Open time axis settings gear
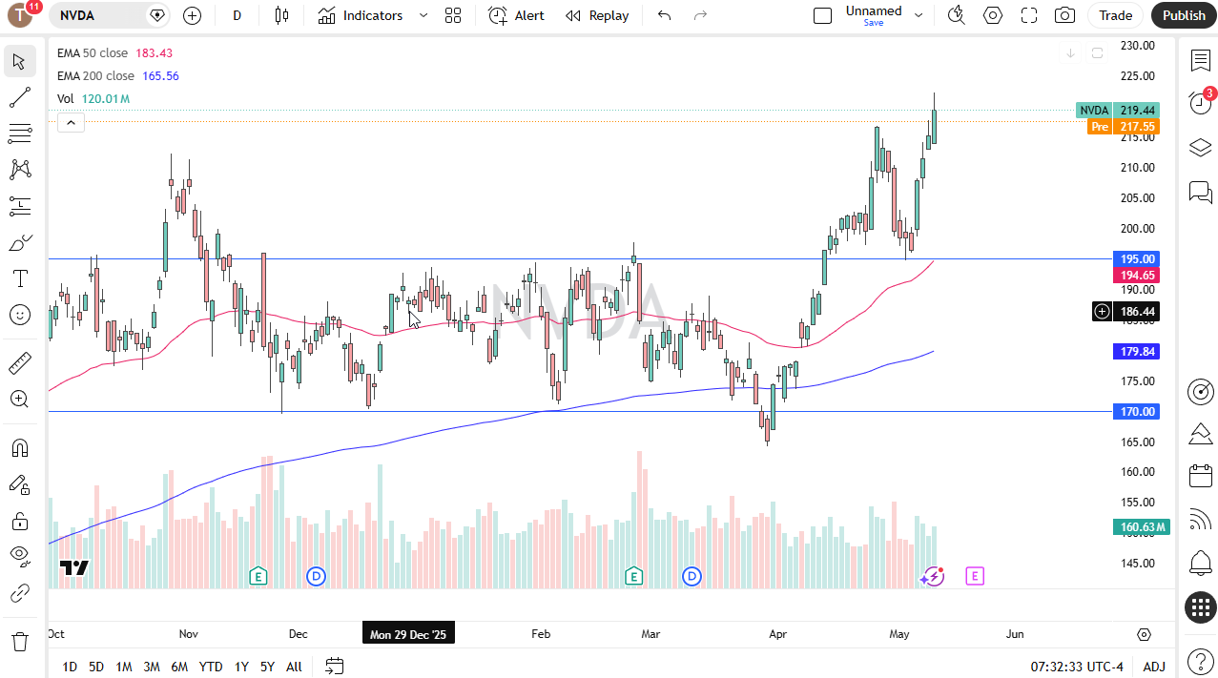1218x678 pixels. point(1144,634)
